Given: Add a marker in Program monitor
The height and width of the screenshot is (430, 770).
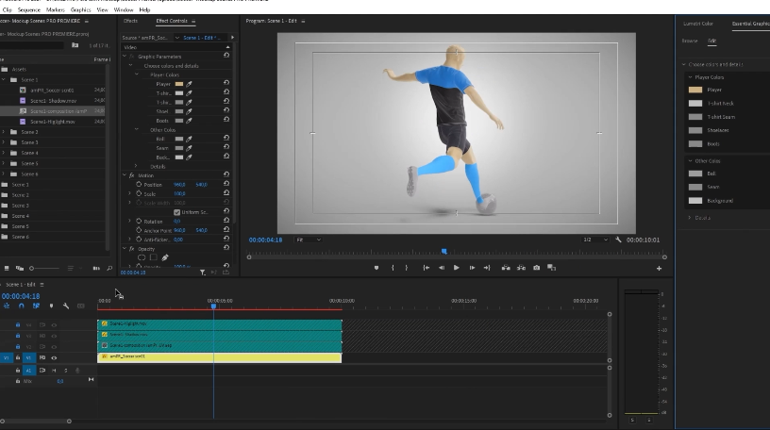Looking at the screenshot, I should point(377,268).
